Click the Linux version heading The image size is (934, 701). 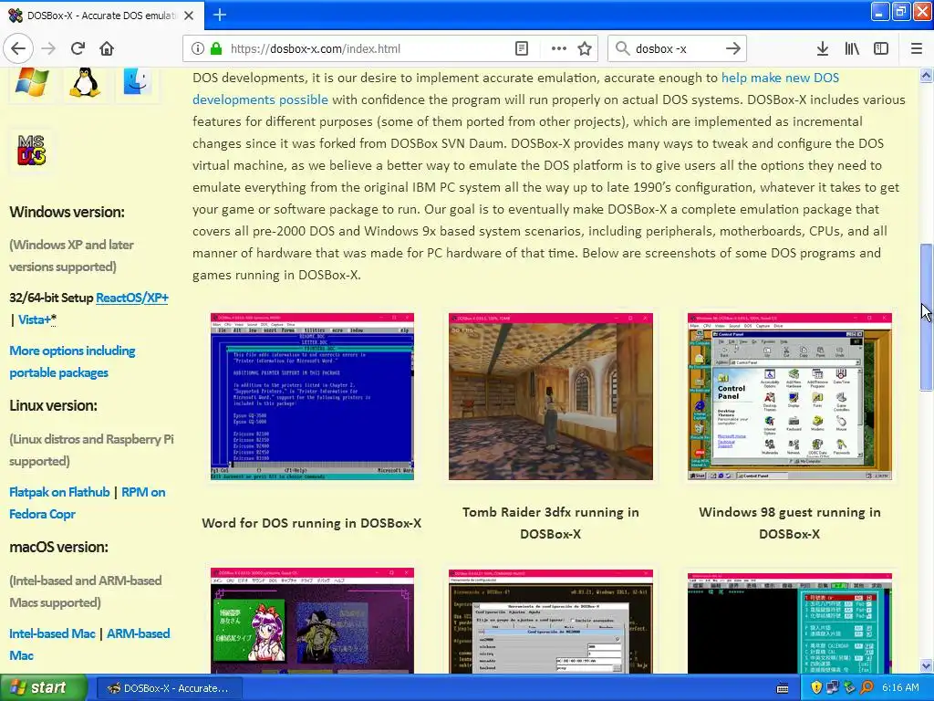(x=53, y=405)
